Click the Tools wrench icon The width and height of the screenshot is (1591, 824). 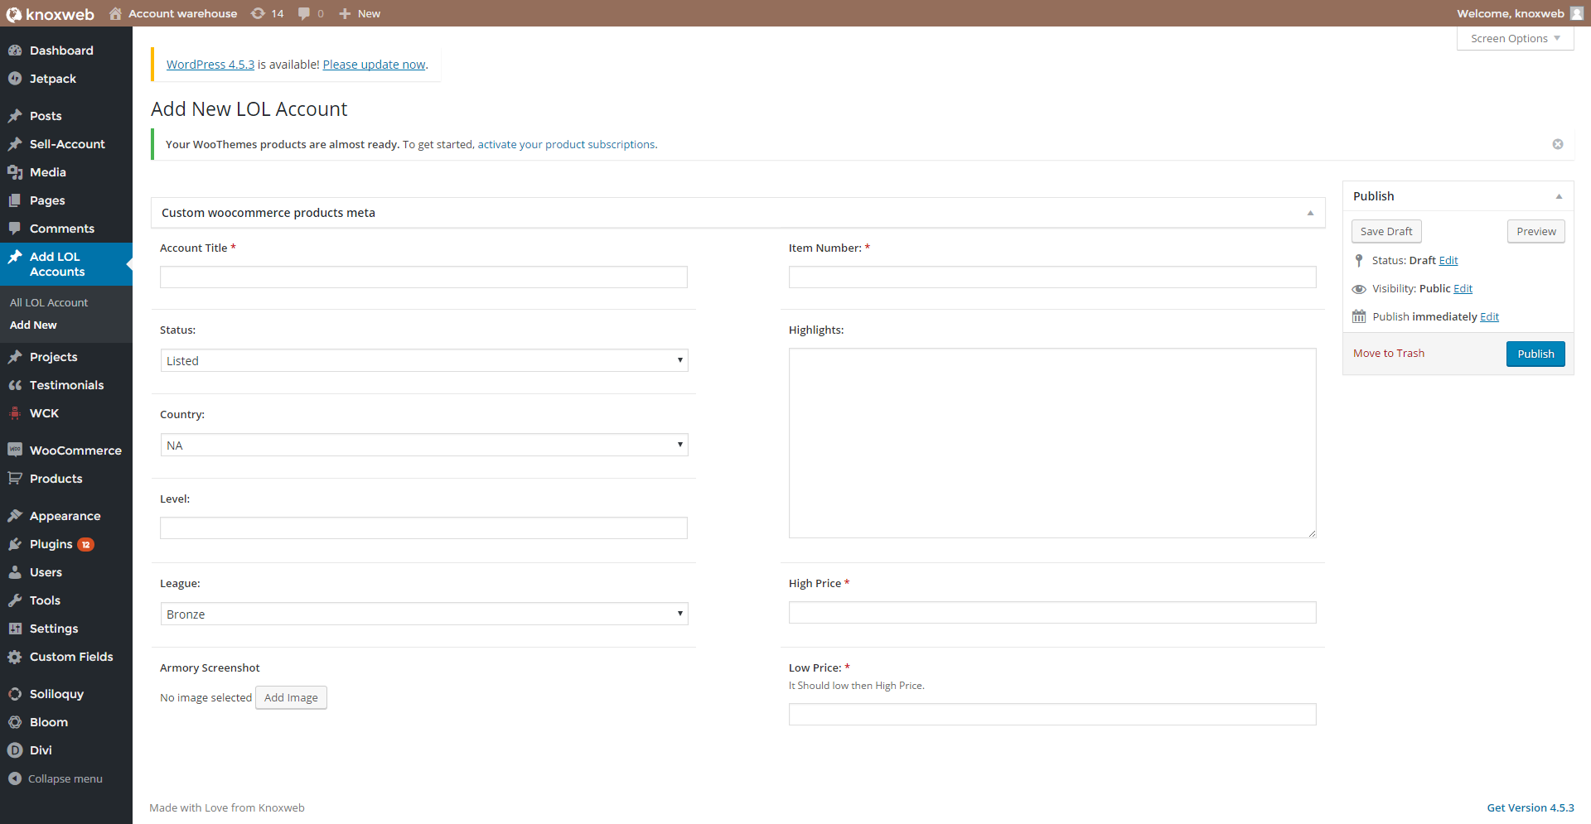point(15,600)
